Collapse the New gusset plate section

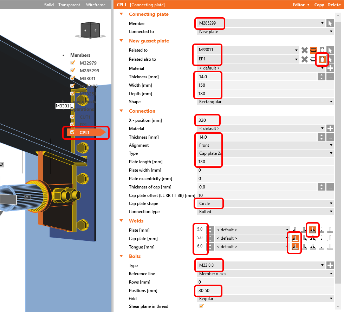121,40
